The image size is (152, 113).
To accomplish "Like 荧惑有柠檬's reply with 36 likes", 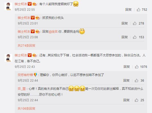I will point(136,80).
